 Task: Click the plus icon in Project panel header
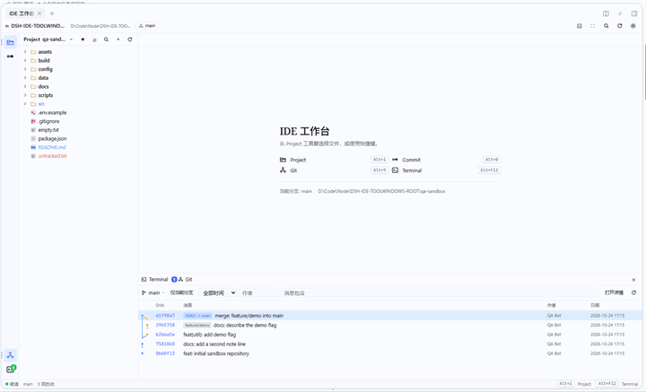(x=118, y=39)
